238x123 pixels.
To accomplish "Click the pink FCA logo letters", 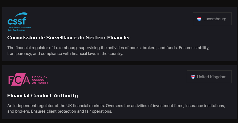I will coord(19,80).
